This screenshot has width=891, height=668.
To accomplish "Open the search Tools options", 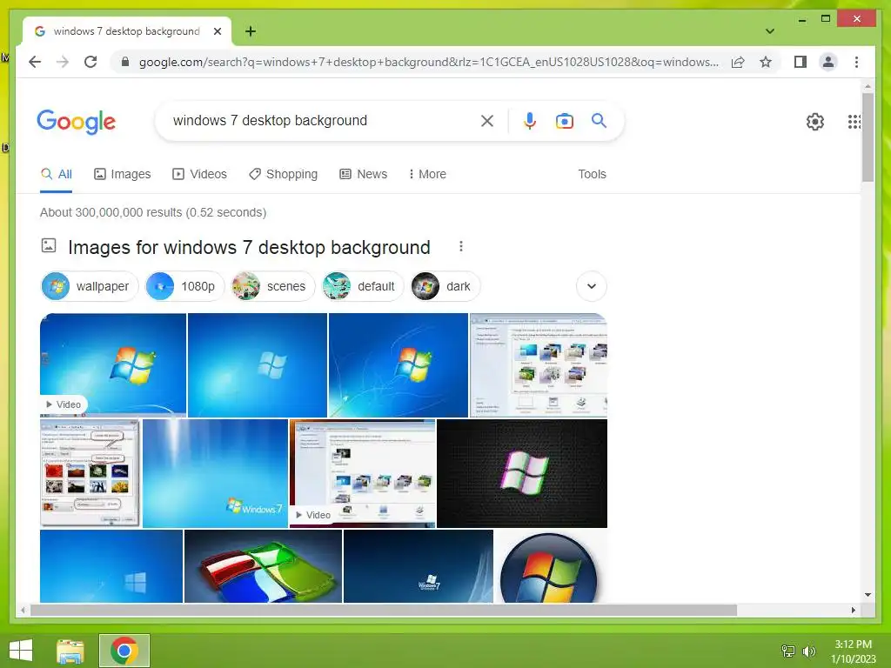I will pos(592,174).
